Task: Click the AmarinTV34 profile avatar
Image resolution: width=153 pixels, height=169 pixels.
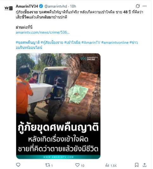Action: pyautogui.click(x=9, y=8)
